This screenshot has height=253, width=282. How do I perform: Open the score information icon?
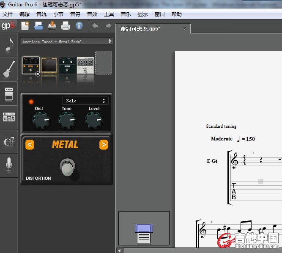pos(79,26)
